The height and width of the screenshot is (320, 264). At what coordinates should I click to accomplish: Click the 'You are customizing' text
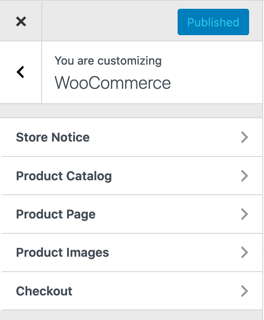(108, 61)
